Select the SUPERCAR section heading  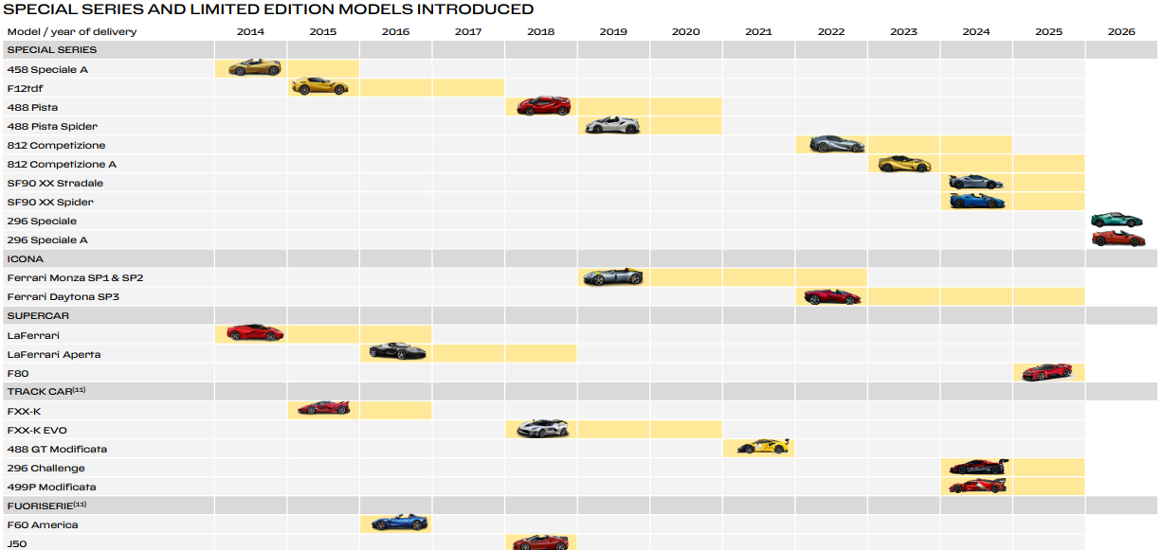[x=38, y=315]
